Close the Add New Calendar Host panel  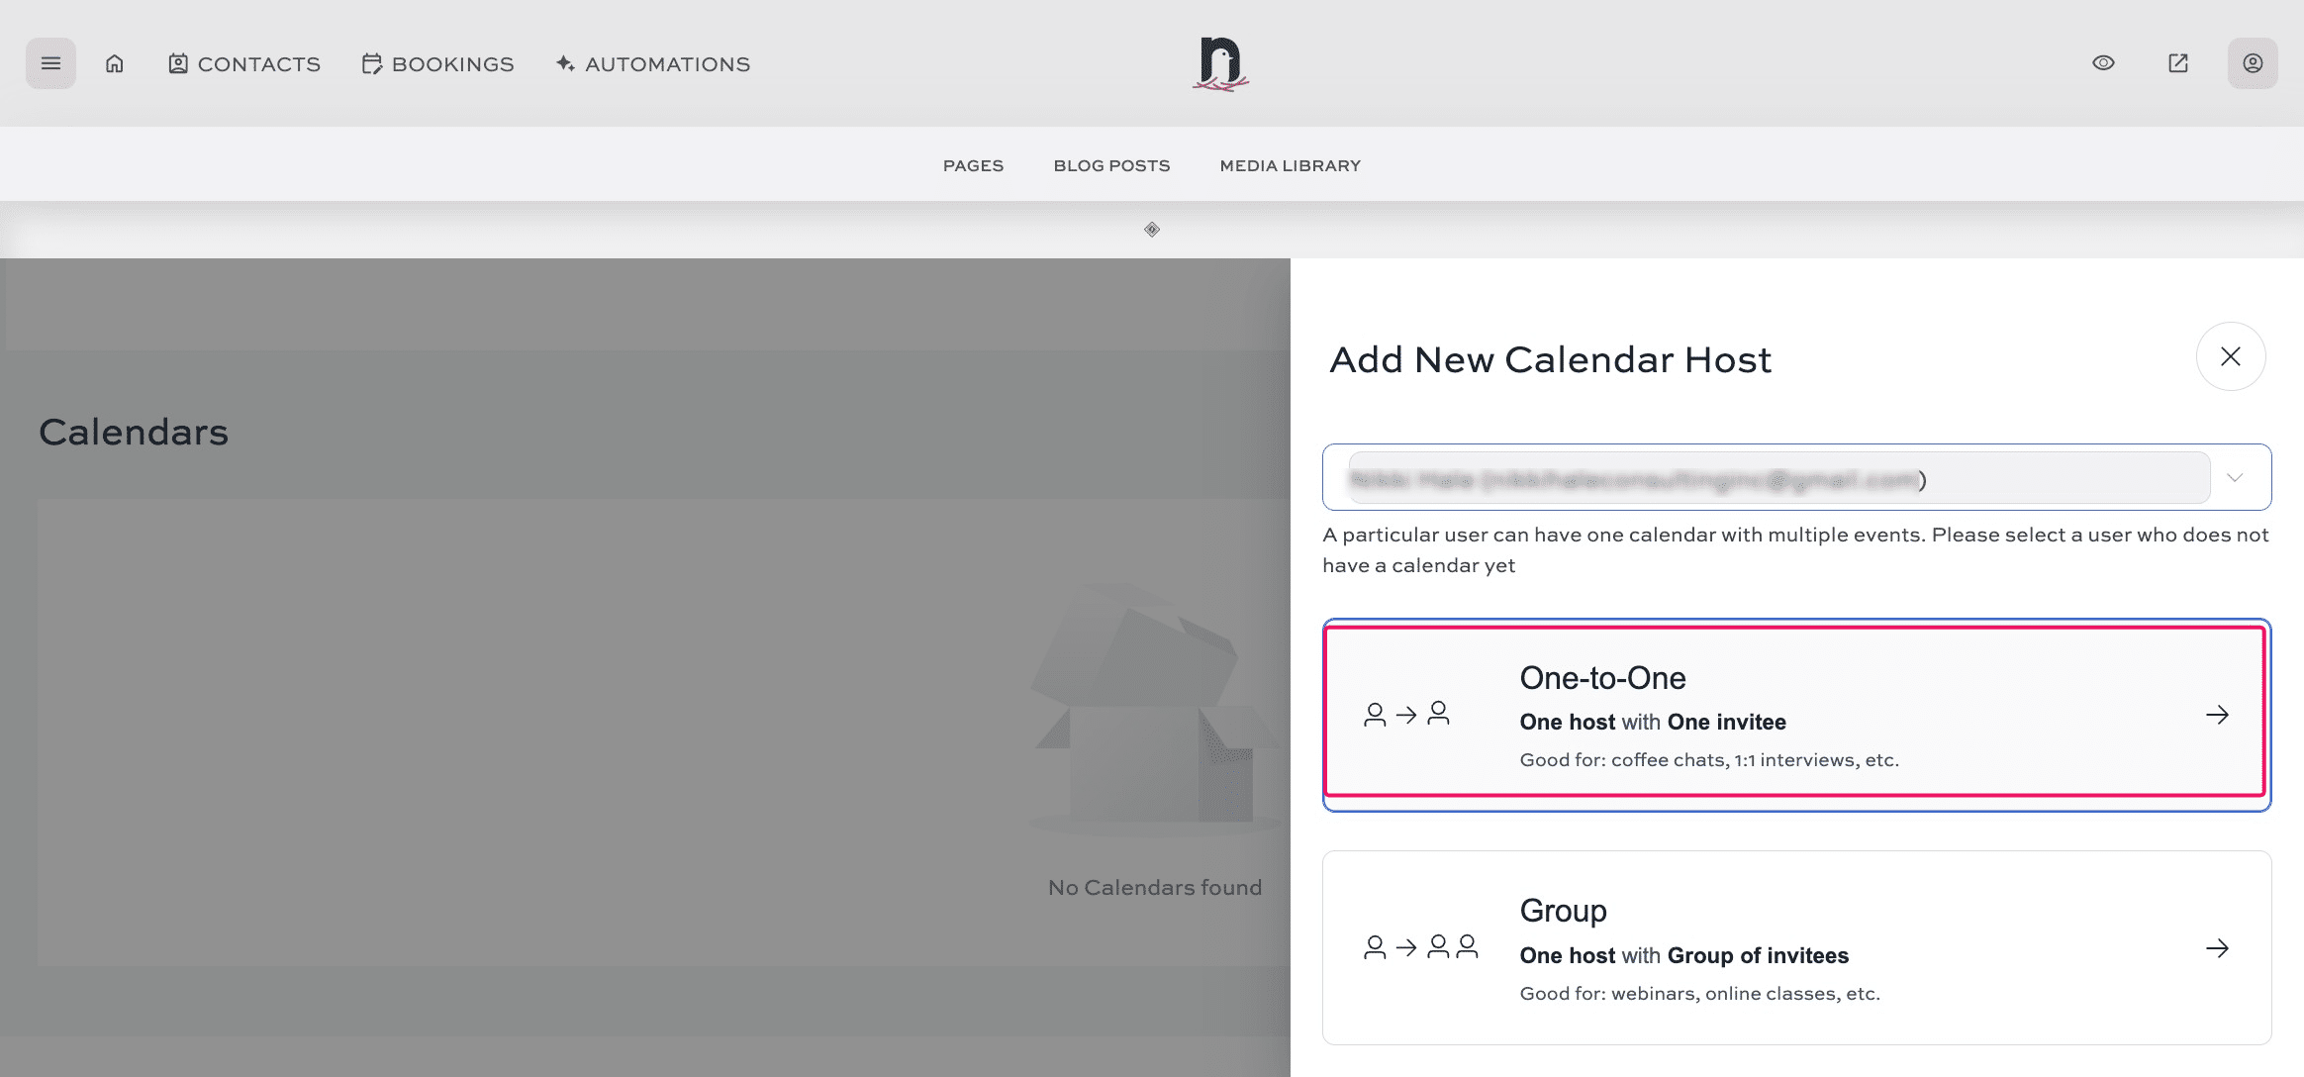(2230, 356)
